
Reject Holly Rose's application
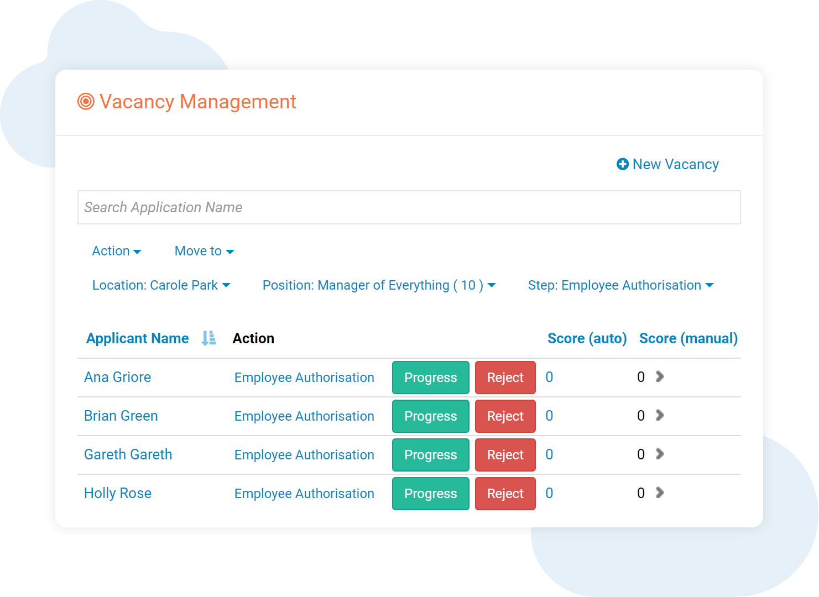(x=505, y=493)
